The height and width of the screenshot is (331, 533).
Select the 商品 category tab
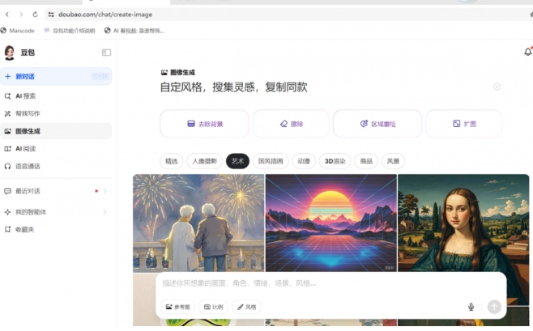[x=366, y=161]
